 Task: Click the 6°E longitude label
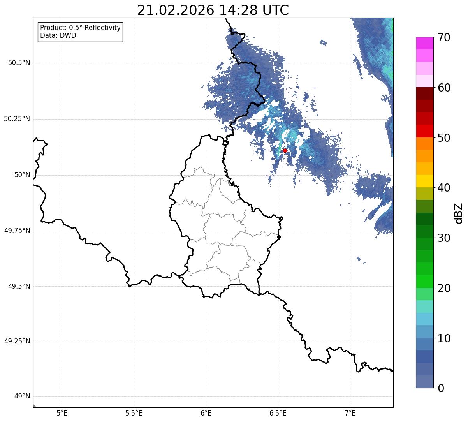click(206, 413)
